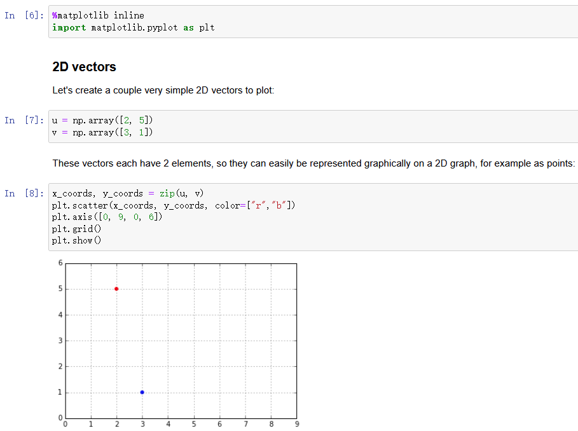Image resolution: width=578 pixels, height=431 pixels.
Task: Click the plt.axis([0, 9, 0, 6]) line
Action: point(107,217)
